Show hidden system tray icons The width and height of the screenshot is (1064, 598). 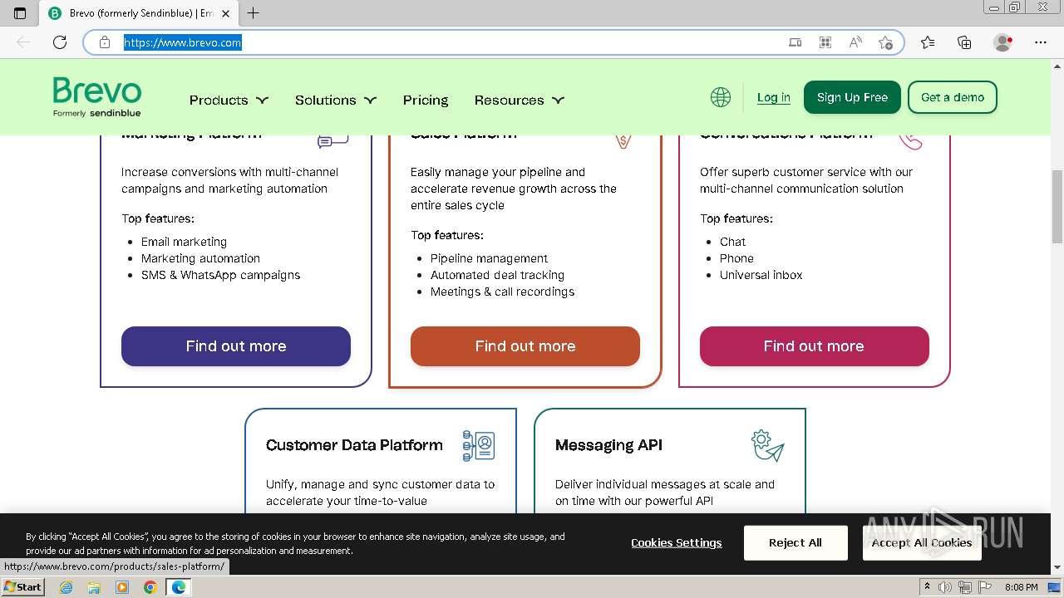click(928, 587)
